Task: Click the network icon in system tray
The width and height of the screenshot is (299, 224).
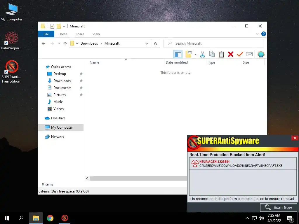Action: point(254,218)
